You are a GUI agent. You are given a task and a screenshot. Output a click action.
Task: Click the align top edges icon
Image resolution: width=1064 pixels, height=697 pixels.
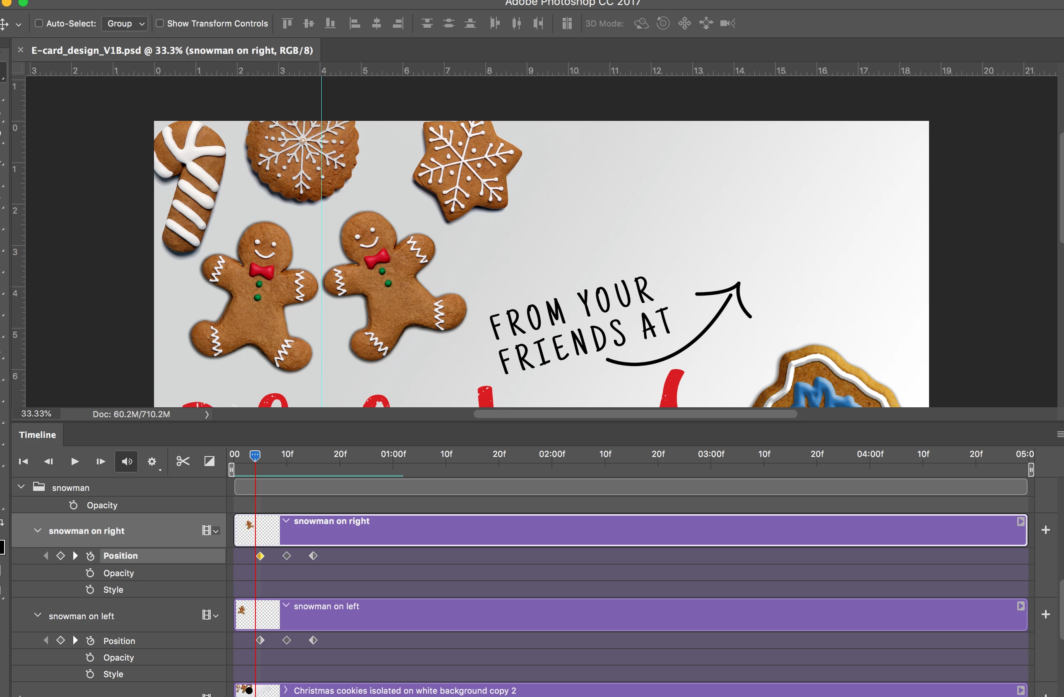tap(287, 23)
